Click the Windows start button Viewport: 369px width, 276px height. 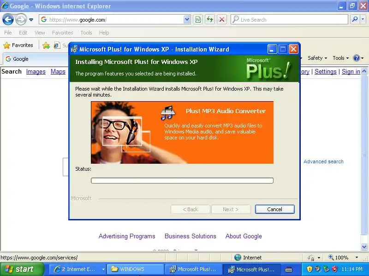click(x=22, y=269)
